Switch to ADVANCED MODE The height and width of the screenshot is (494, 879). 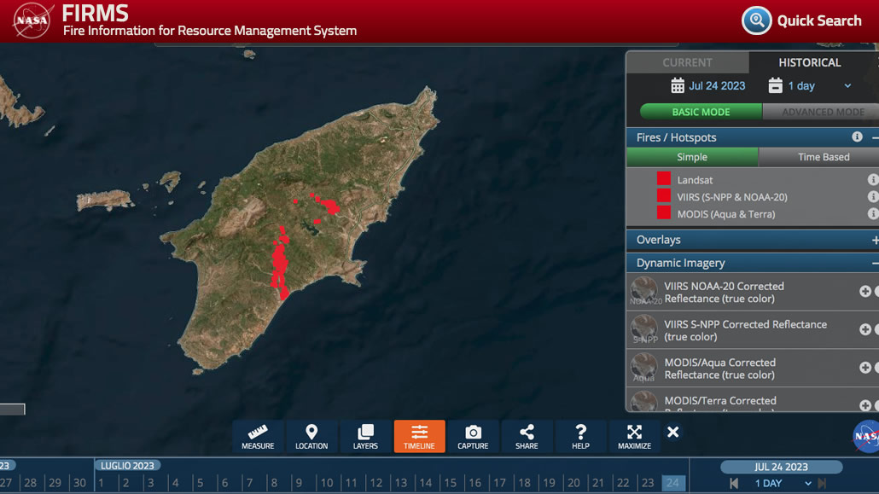[x=822, y=112]
